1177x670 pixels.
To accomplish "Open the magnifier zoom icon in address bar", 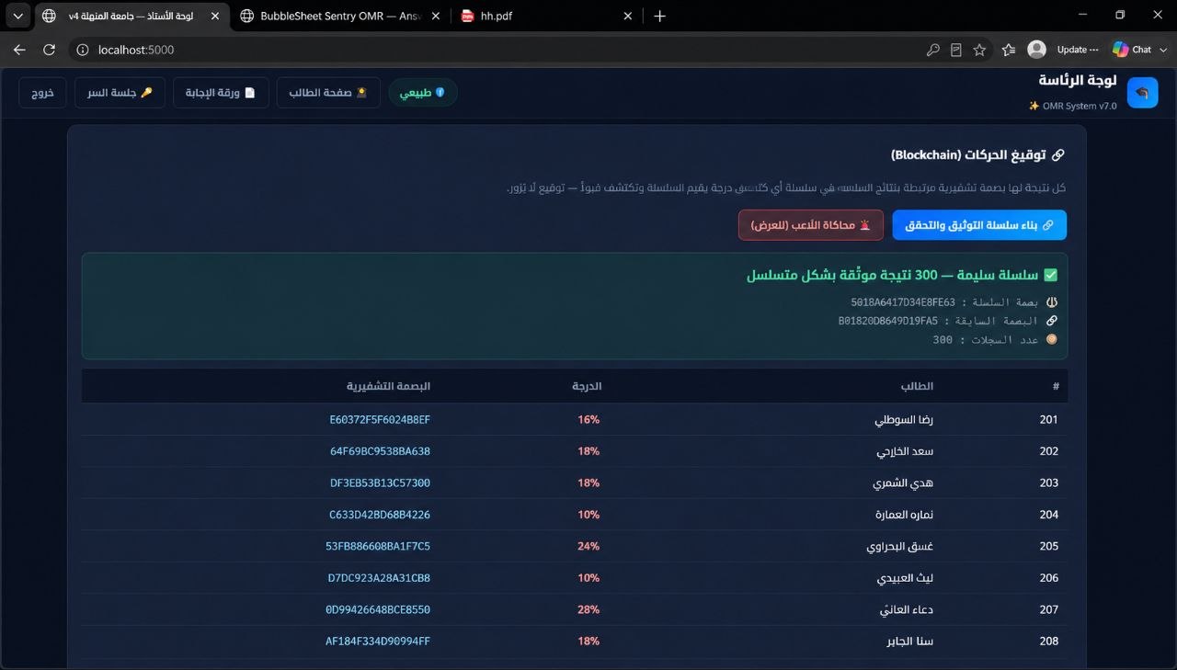I will point(932,50).
